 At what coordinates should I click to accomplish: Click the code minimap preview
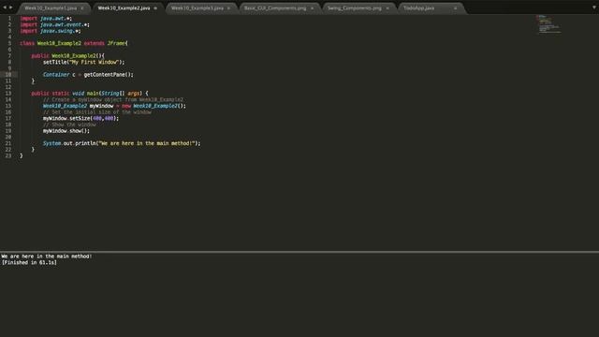pyautogui.click(x=548, y=24)
